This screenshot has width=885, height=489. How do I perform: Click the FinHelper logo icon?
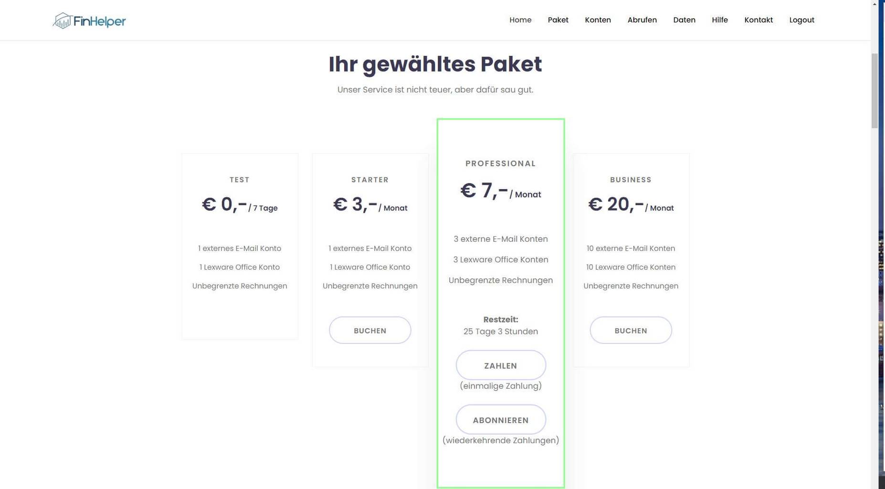point(62,21)
